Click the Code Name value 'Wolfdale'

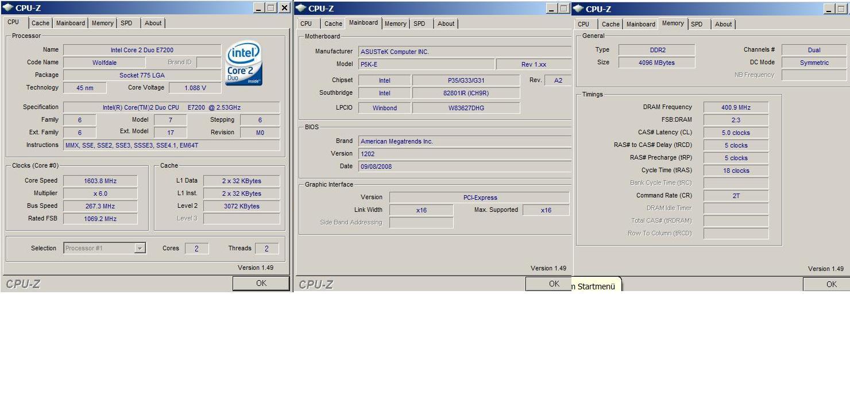point(104,63)
